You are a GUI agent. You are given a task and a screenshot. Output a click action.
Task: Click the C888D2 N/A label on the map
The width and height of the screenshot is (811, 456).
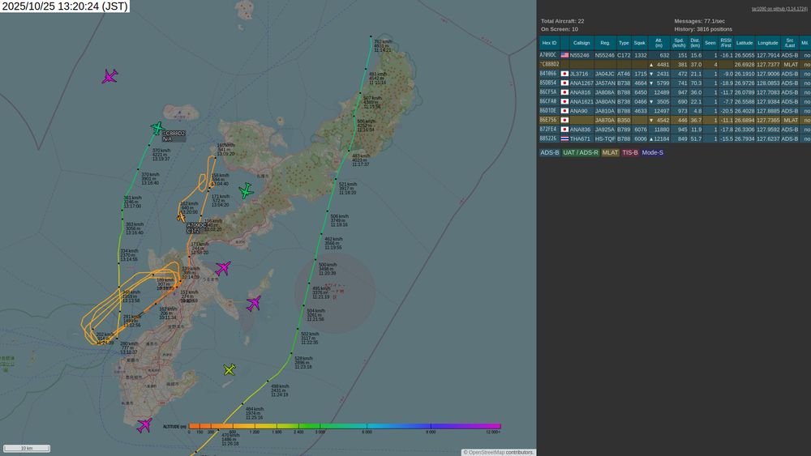tap(174, 136)
